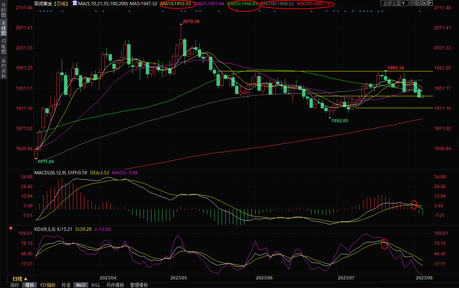Toggle the MACD template button
Viewport: 459px width, 288px height.
pos(81,285)
